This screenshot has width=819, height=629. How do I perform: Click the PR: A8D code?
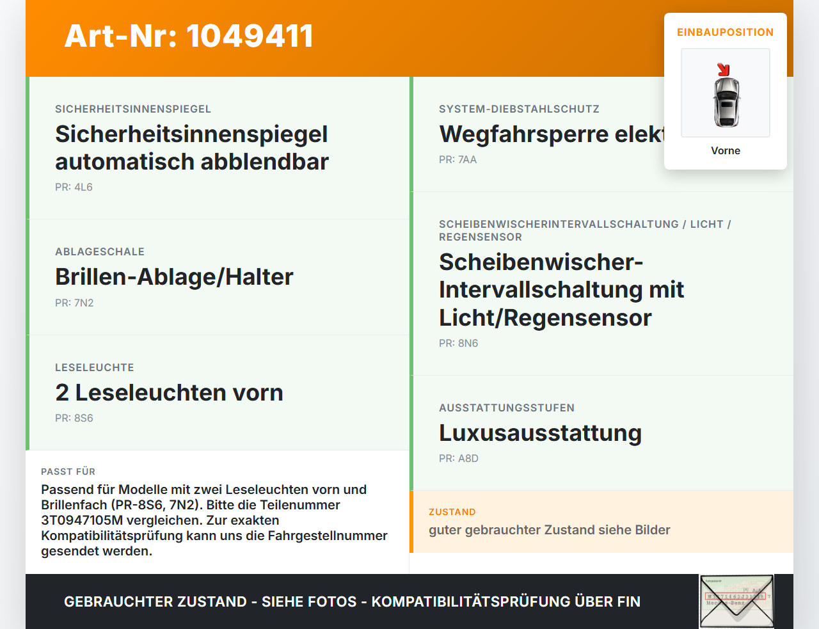coord(459,458)
